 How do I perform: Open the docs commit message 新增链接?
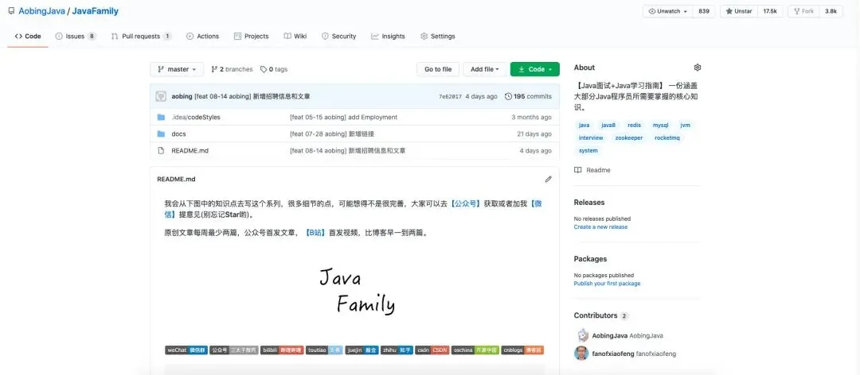(x=332, y=134)
